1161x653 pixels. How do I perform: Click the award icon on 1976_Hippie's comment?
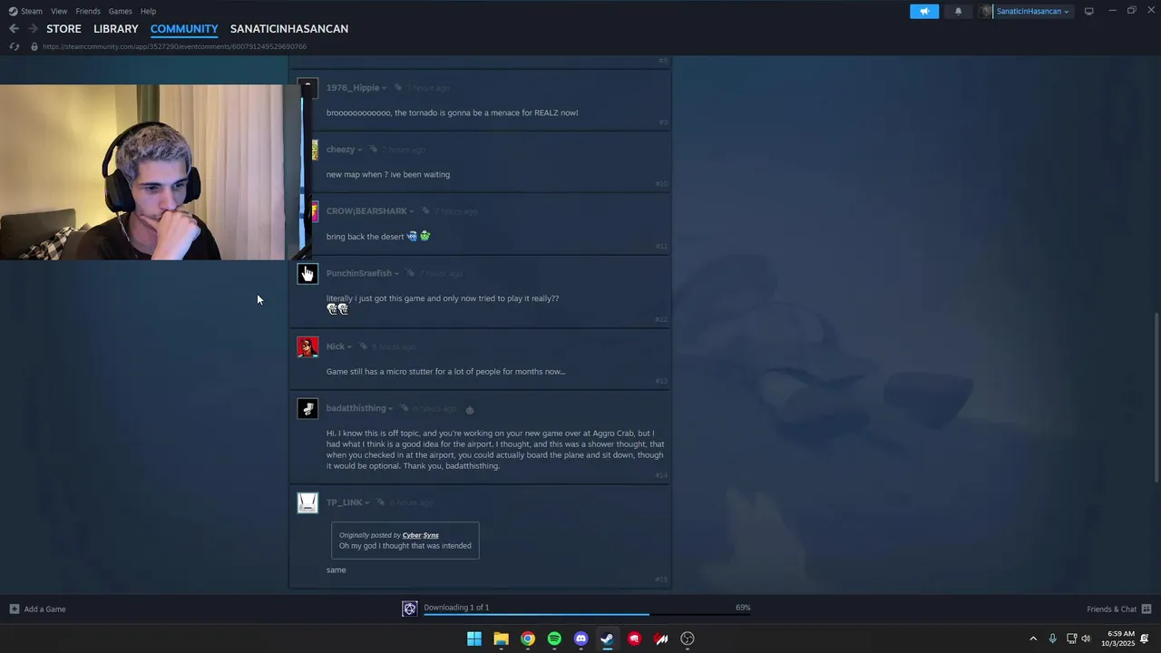pos(398,88)
